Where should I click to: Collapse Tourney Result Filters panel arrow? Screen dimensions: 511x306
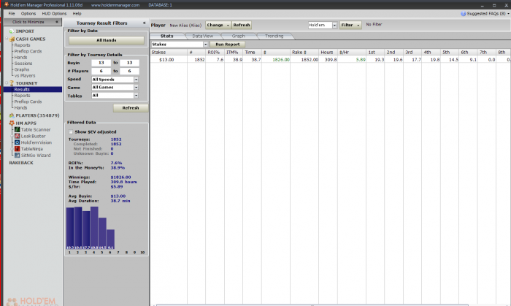(x=144, y=23)
